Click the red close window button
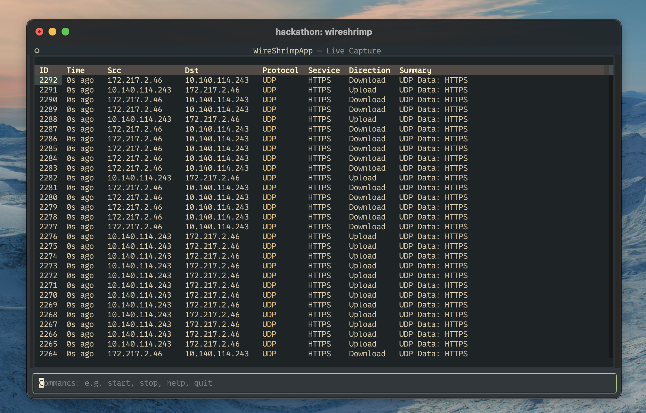 pos(39,32)
